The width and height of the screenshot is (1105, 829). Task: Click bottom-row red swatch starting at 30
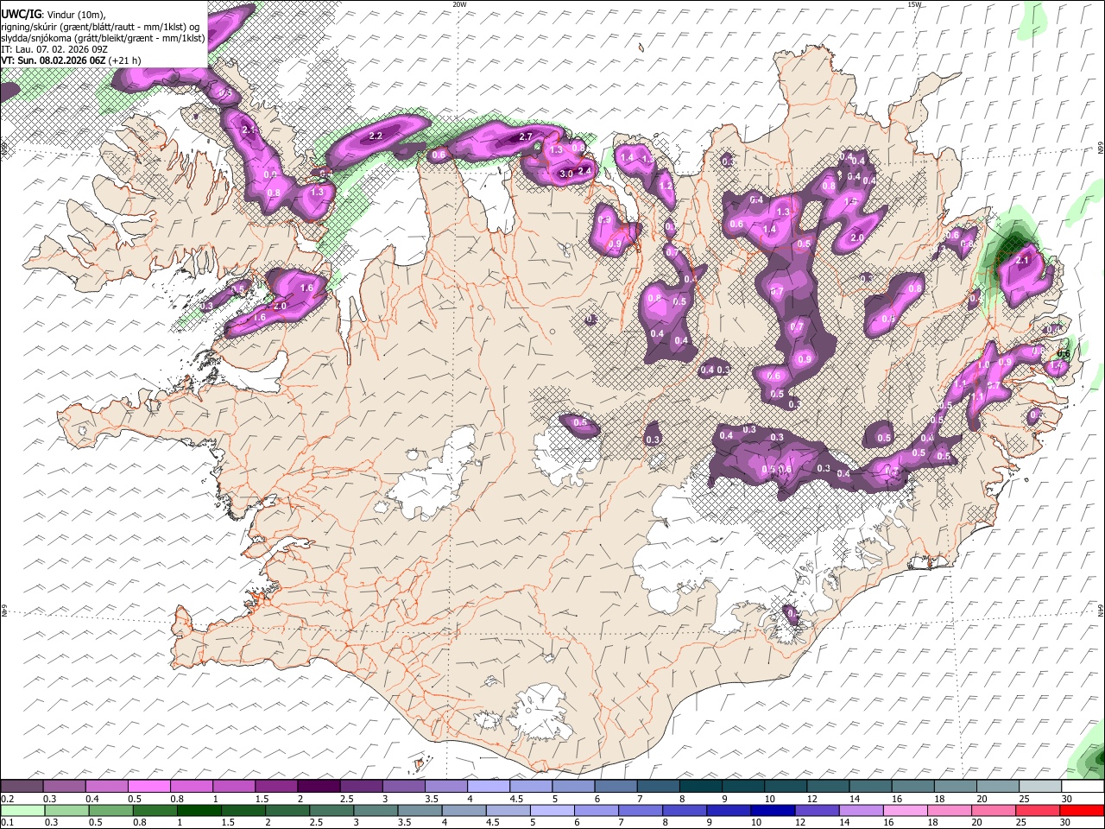(1081, 811)
